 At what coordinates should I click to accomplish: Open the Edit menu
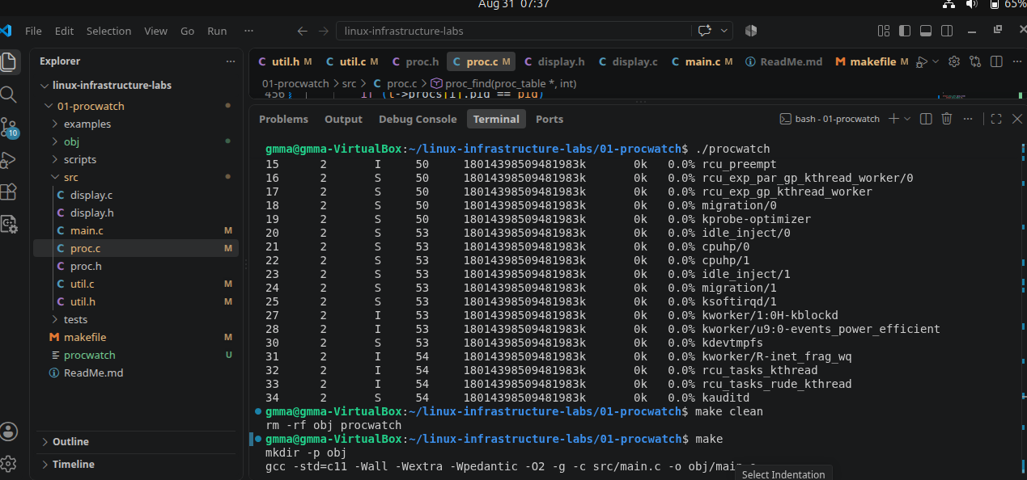(x=64, y=31)
